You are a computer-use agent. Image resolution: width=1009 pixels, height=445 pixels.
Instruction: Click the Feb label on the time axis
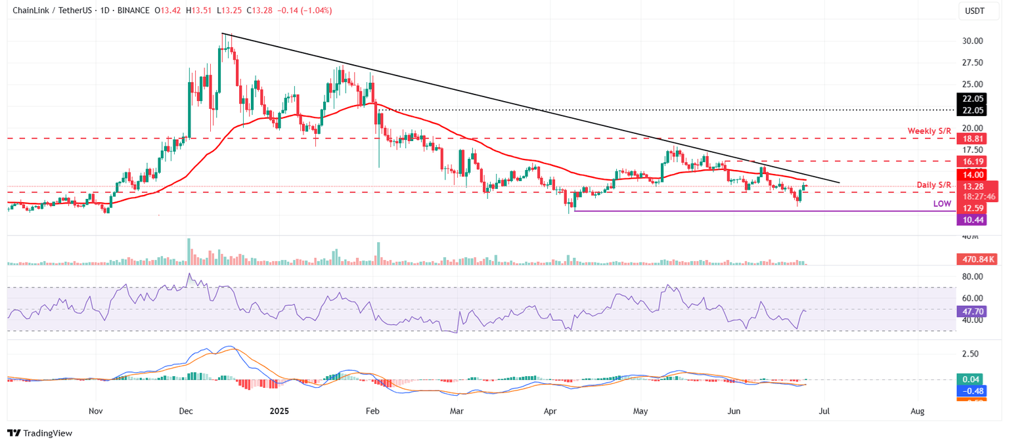pos(372,411)
